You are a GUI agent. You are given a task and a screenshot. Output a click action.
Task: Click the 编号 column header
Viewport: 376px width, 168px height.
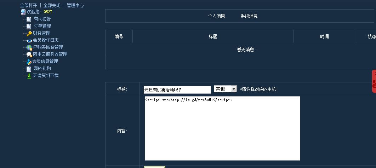[119, 36]
